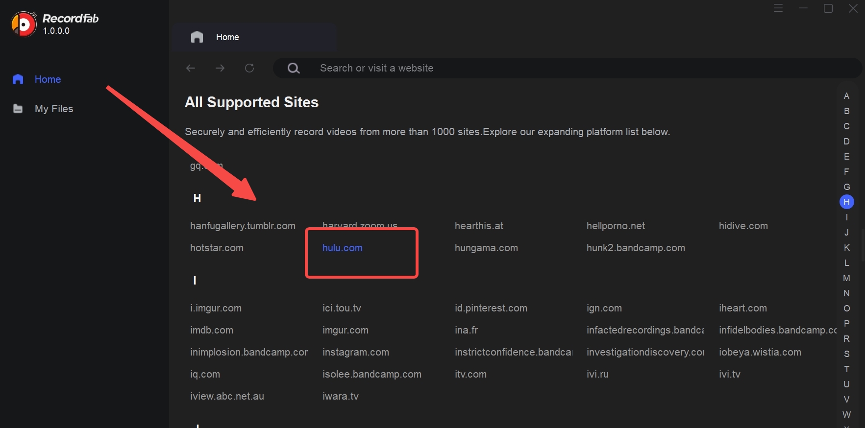Open iview.abc.net.au link
This screenshot has width=865, height=428.
[x=227, y=396]
